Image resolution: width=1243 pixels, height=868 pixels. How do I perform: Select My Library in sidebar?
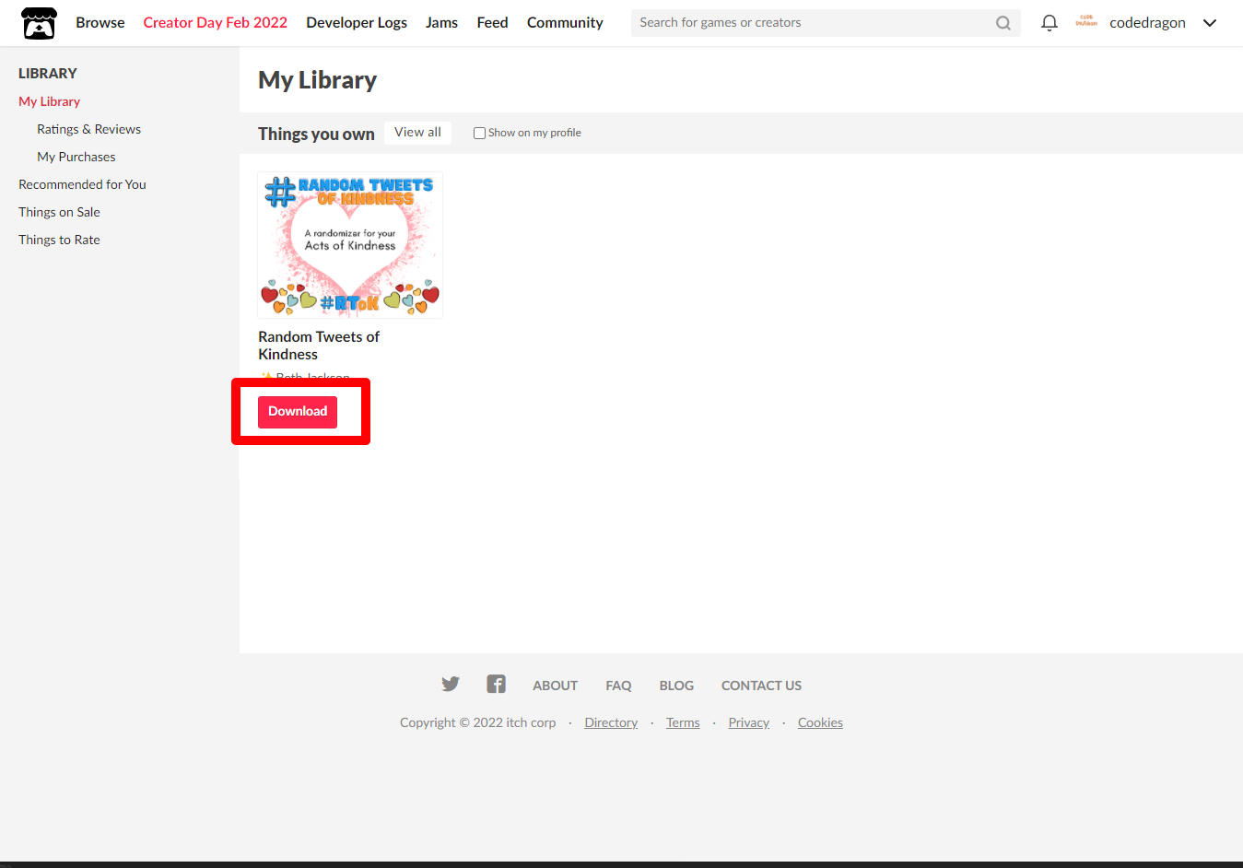tap(49, 101)
